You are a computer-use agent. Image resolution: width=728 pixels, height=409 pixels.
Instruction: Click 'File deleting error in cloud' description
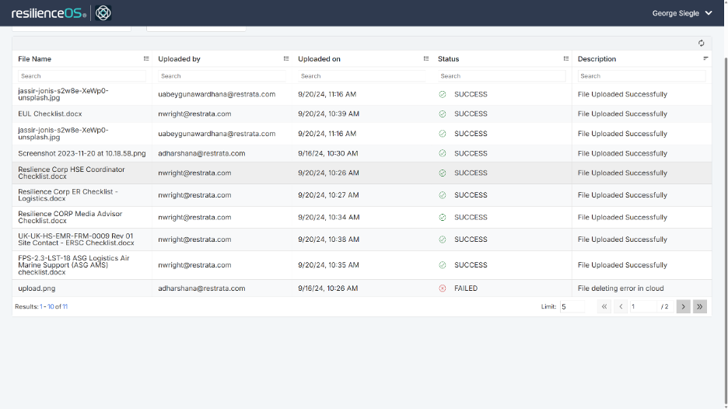(x=621, y=288)
